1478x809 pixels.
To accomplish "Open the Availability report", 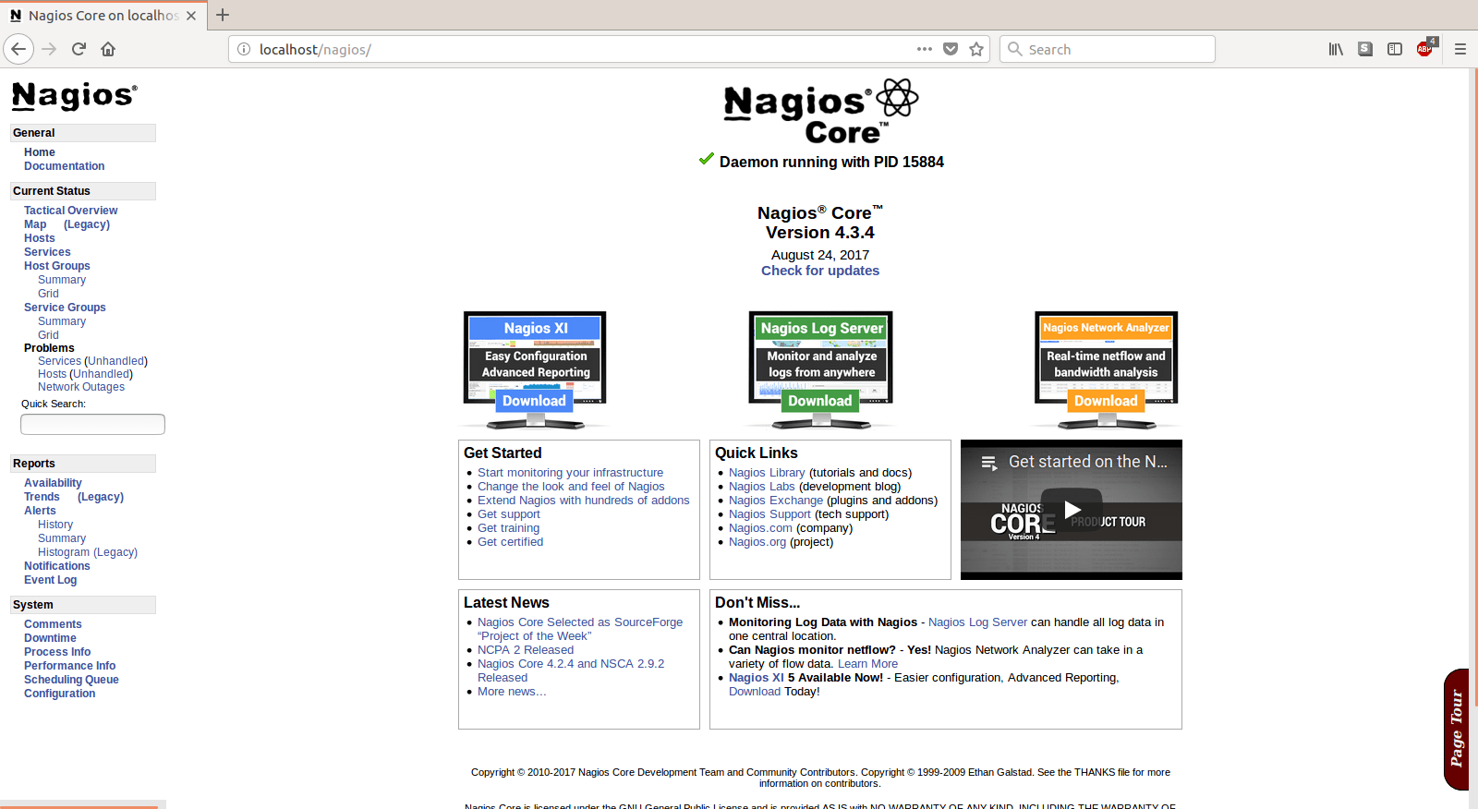I will tap(53, 483).
